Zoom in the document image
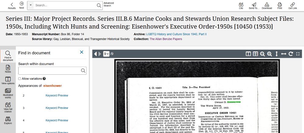Screen dimensions: 304x133 tap(269, 54)
